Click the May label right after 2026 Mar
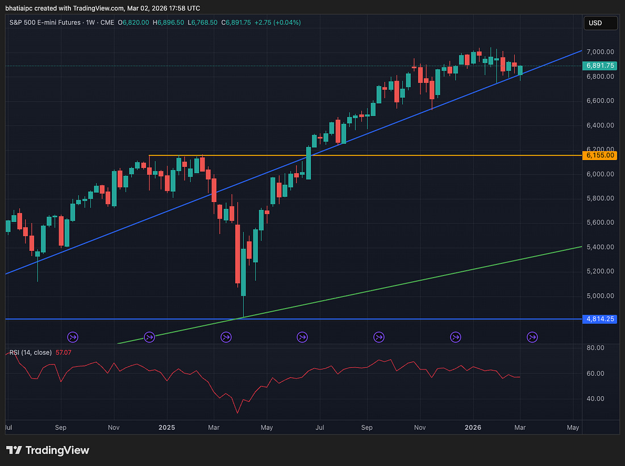Screen dimensions: 625x466 pos(573,427)
